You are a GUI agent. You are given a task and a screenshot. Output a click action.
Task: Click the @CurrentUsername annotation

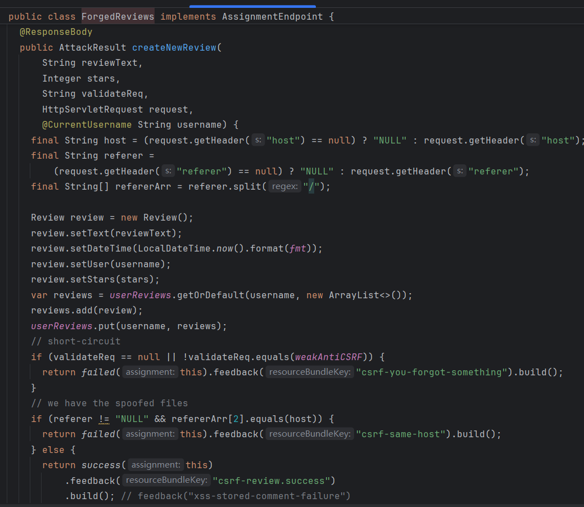coord(87,125)
